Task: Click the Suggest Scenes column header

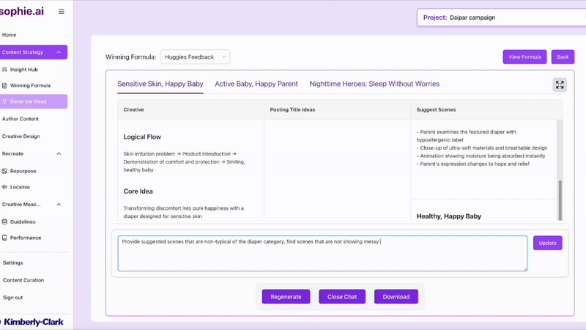Action: (436, 109)
